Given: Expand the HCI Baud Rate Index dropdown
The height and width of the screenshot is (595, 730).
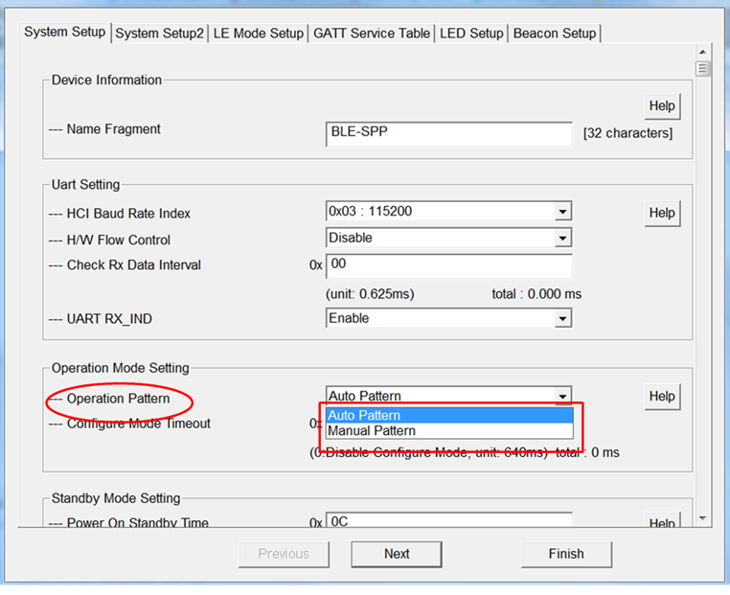Looking at the screenshot, I should click(563, 212).
